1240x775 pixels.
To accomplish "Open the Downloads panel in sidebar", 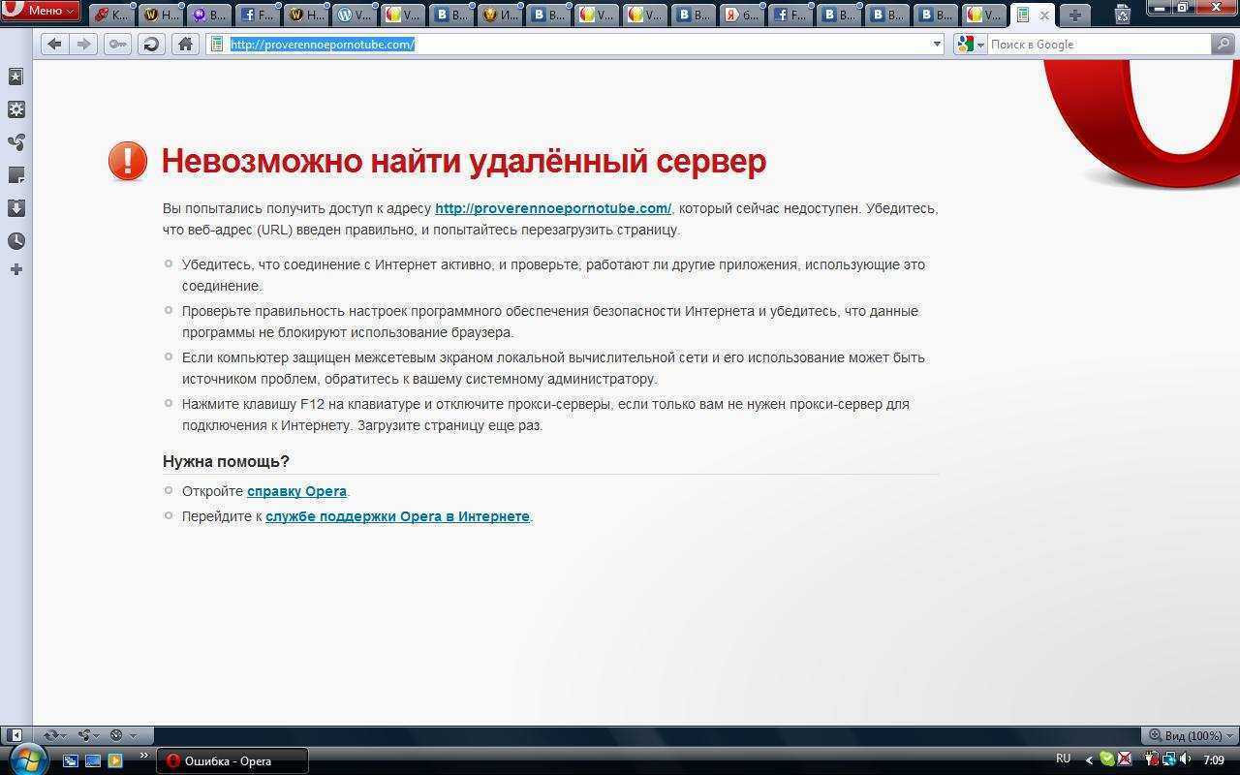I will point(15,208).
